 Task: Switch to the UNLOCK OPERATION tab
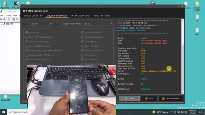tap(57, 16)
